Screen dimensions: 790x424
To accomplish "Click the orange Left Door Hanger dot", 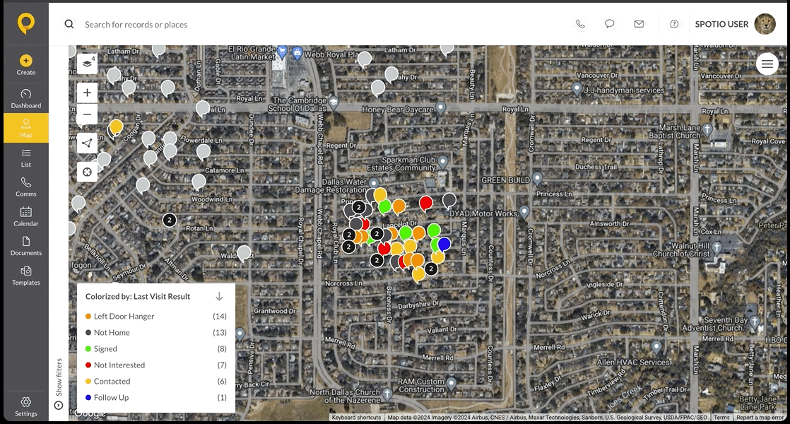I will [x=88, y=317].
